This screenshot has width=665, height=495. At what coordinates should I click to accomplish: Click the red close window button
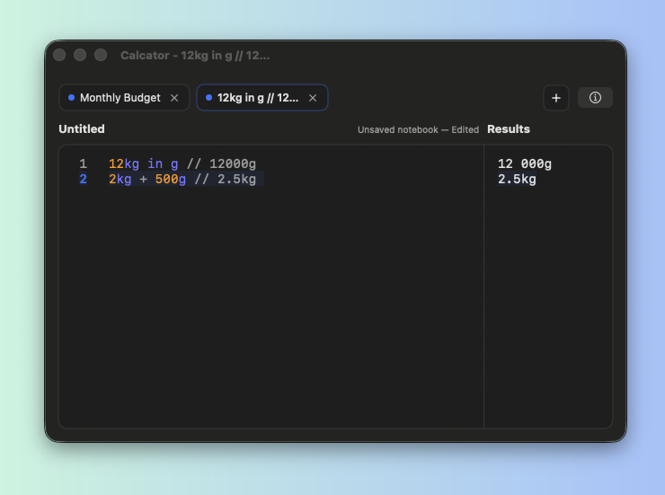pyautogui.click(x=59, y=55)
